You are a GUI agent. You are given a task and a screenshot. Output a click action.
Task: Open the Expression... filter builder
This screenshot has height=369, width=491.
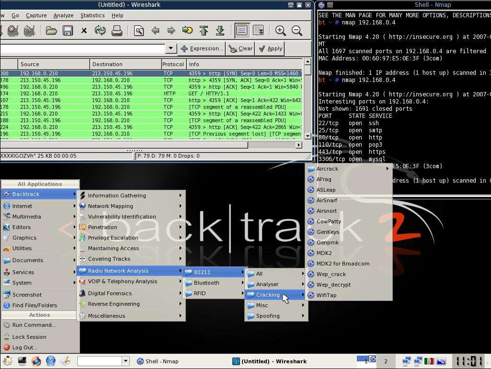[x=202, y=48]
